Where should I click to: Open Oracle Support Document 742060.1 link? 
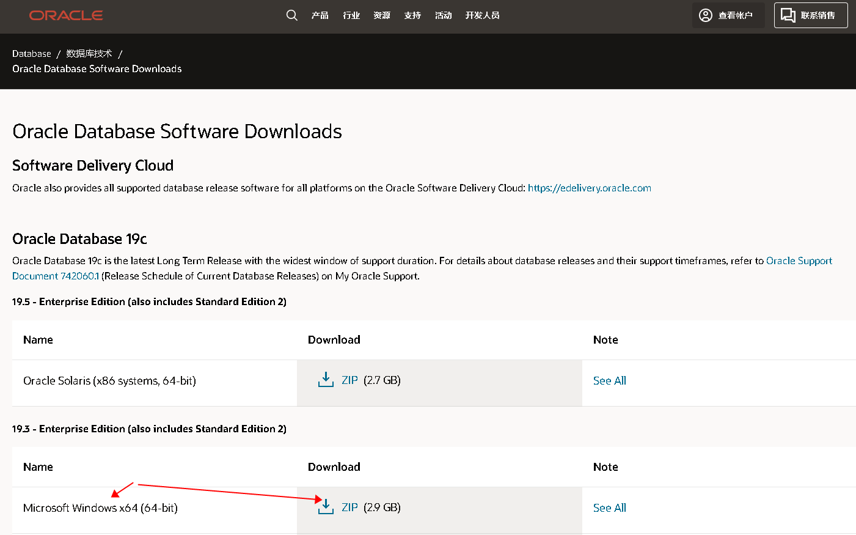click(x=56, y=276)
